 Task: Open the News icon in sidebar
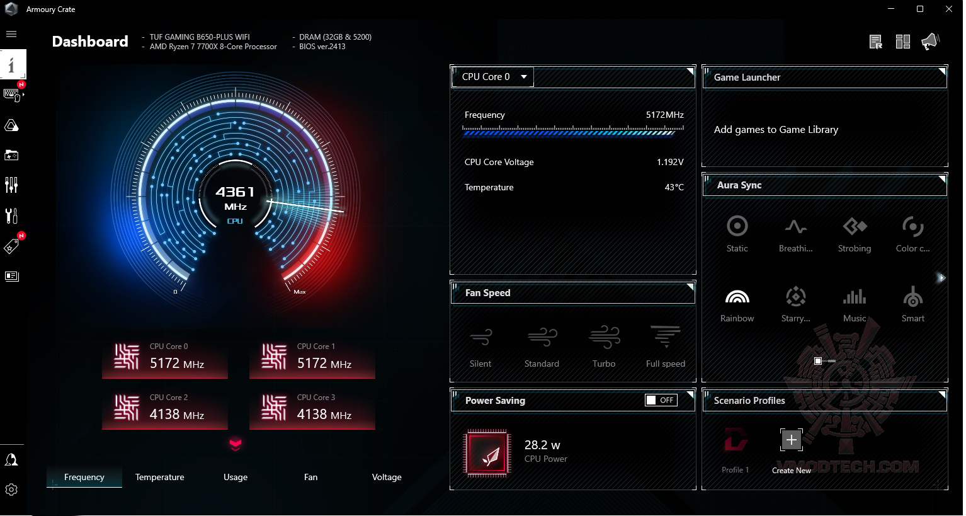click(11, 276)
